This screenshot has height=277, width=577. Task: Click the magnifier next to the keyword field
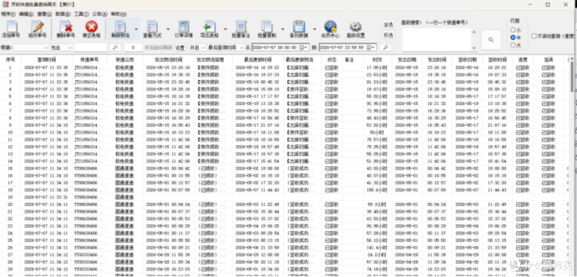[x=115, y=48]
